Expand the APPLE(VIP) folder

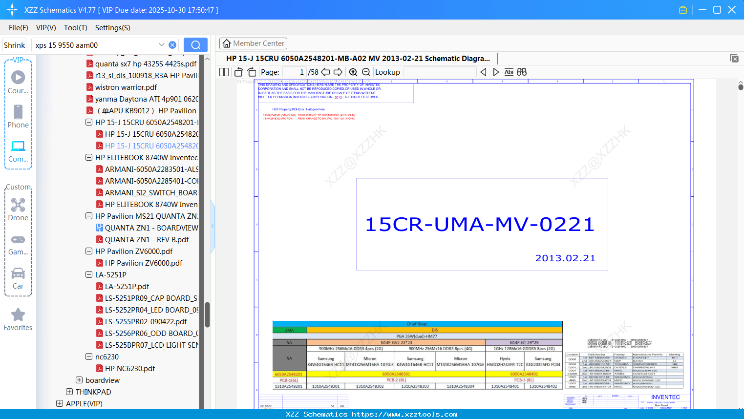click(x=60, y=403)
